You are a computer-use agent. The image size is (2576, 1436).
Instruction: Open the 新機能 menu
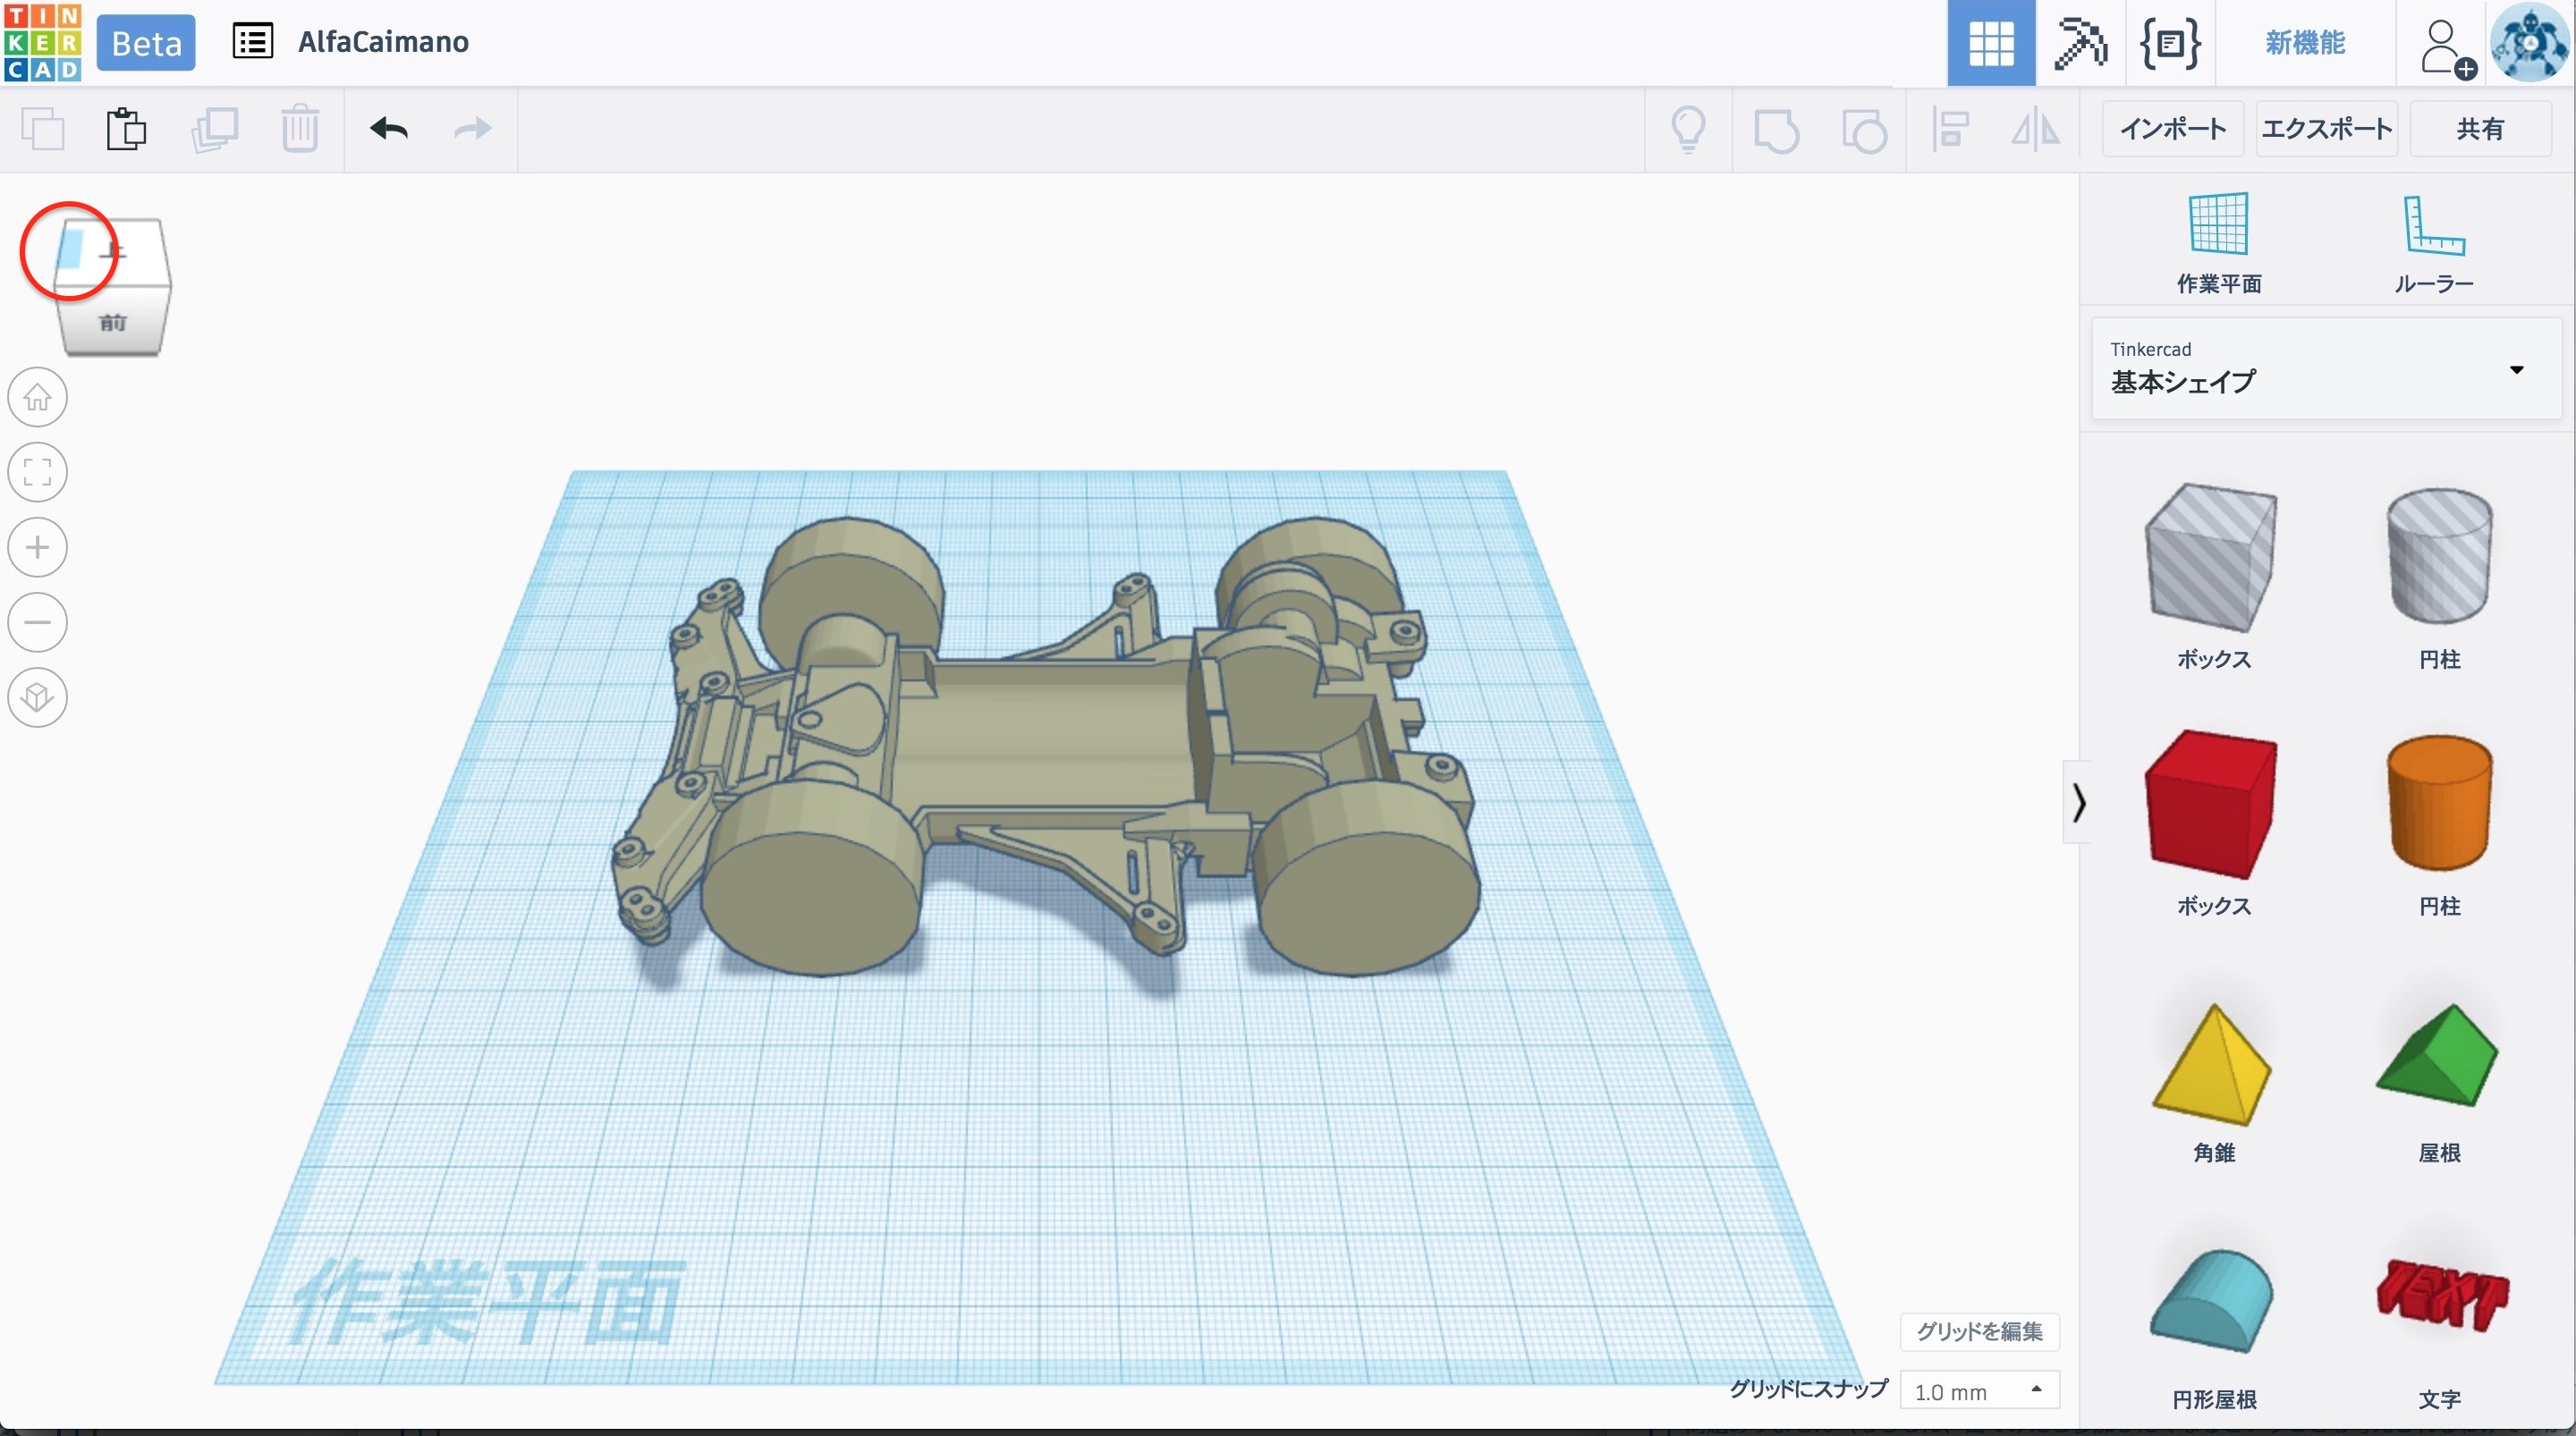click(2304, 43)
